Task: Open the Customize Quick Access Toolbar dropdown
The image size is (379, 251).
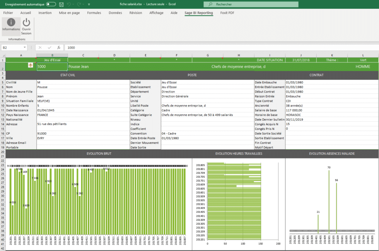Action: click(88, 4)
